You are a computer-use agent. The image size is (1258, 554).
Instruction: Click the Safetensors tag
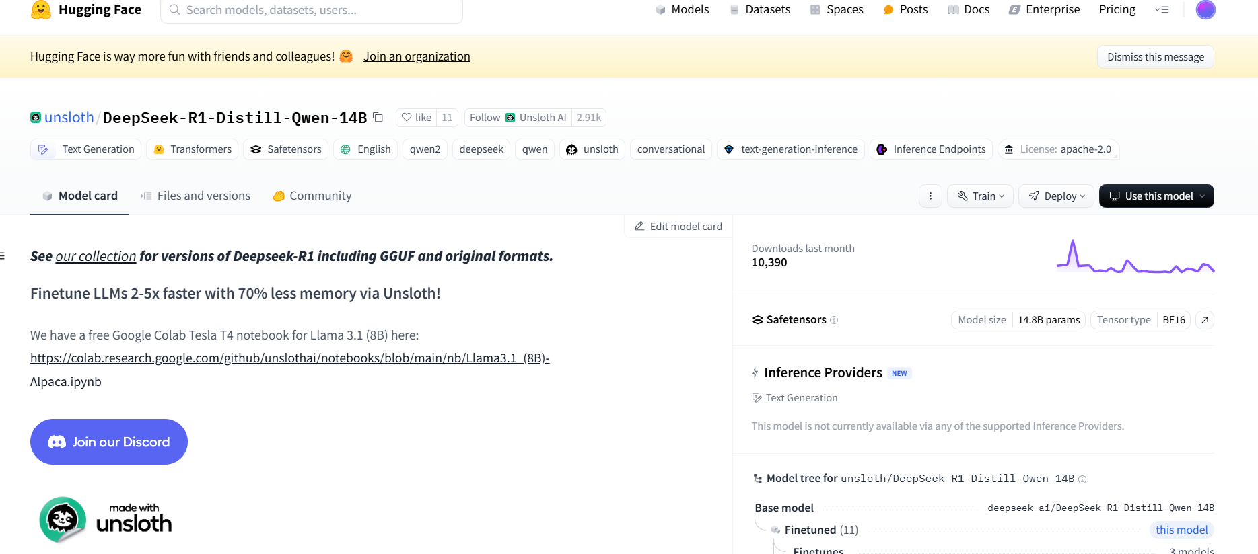[286, 149]
